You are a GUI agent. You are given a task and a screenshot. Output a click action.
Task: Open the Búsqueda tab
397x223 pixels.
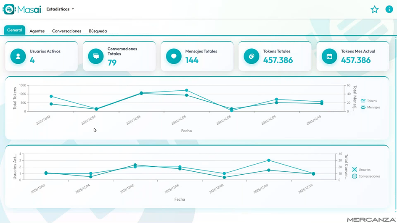click(98, 31)
